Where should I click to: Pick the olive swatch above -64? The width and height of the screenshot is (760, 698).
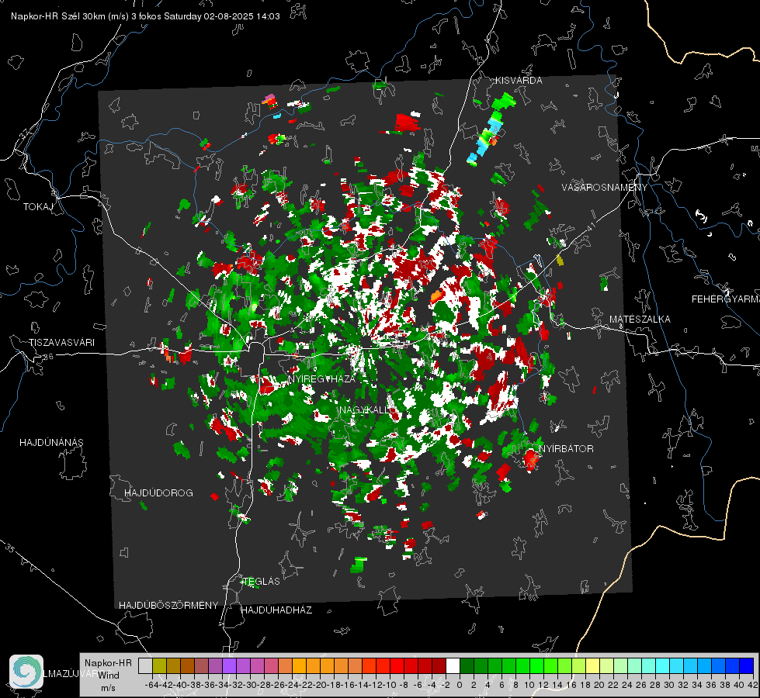tap(159, 665)
